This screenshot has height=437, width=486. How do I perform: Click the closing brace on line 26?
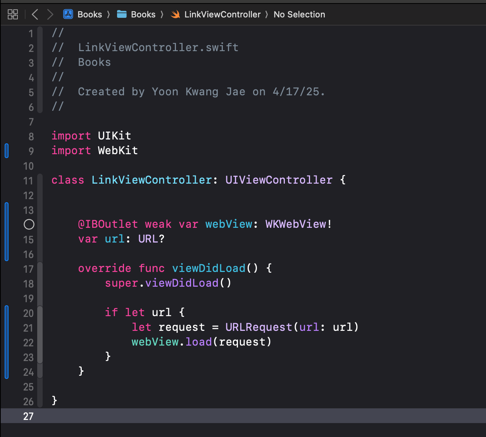coord(55,401)
